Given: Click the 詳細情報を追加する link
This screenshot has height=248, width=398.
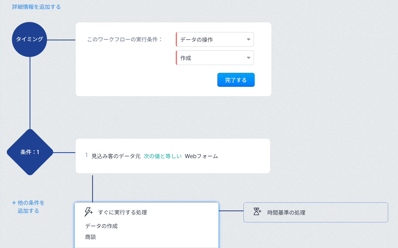Looking at the screenshot, I should click(36, 7).
